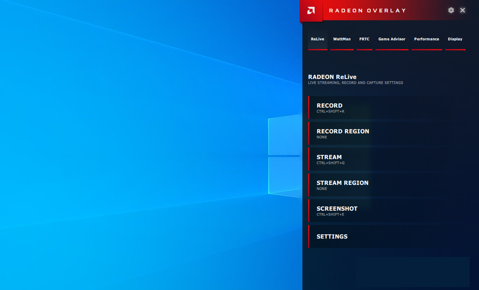
Task: Open the Display tab
Action: pos(455,39)
